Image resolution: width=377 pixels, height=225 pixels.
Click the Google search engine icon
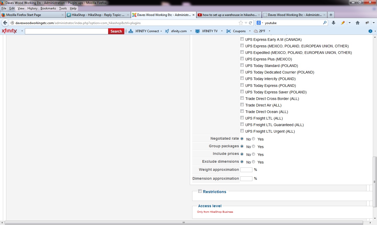[258, 23]
